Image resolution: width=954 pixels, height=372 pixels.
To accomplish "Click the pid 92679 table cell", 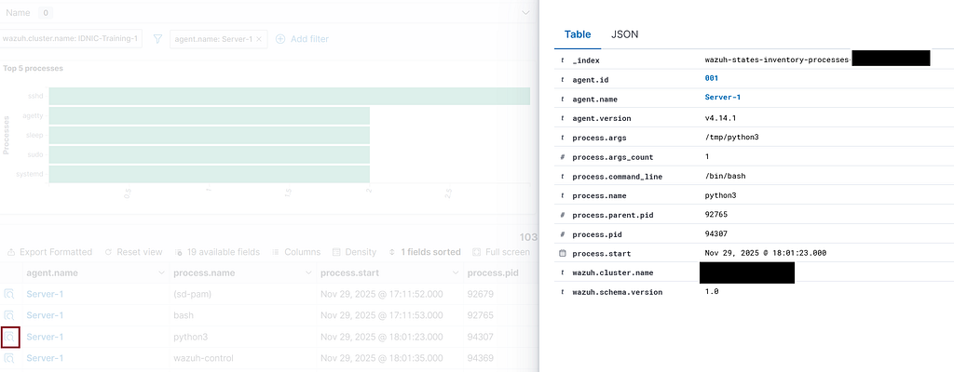I will point(480,294).
